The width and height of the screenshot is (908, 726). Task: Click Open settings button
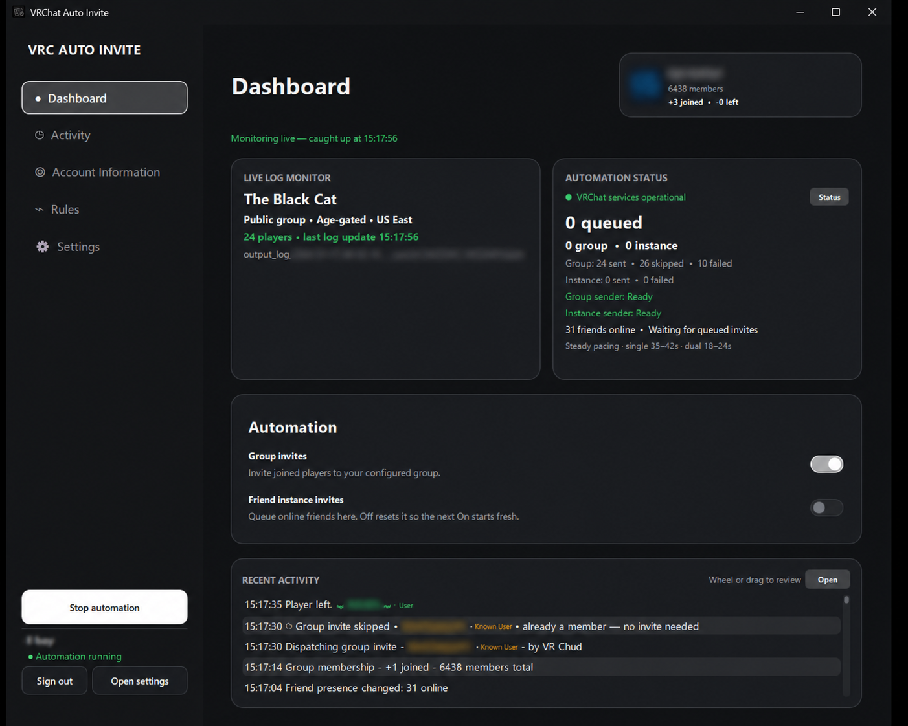tap(140, 681)
